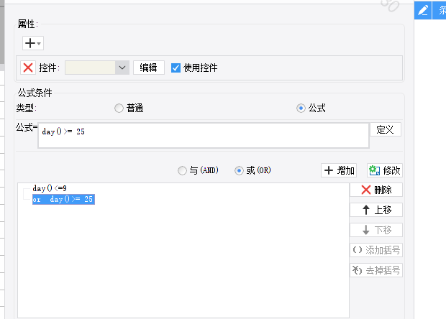Select the 公式 type radio button
Image resolution: width=446 pixels, height=319 pixels.
pyautogui.click(x=301, y=108)
